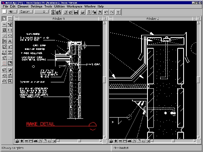Viewport: 203px width, 152px height.
Task: Choose the Place Text tool
Action: click(10, 41)
